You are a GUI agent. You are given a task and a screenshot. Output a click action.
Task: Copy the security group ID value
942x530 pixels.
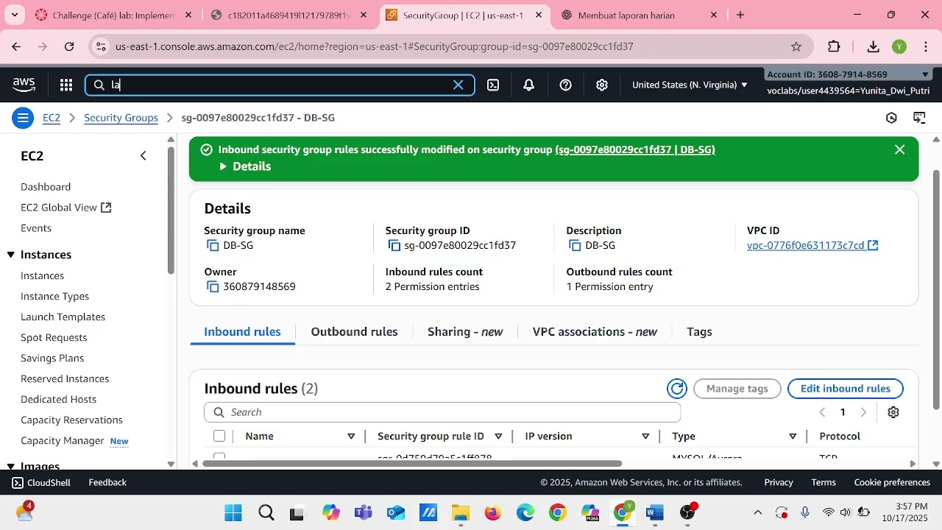[394, 245]
